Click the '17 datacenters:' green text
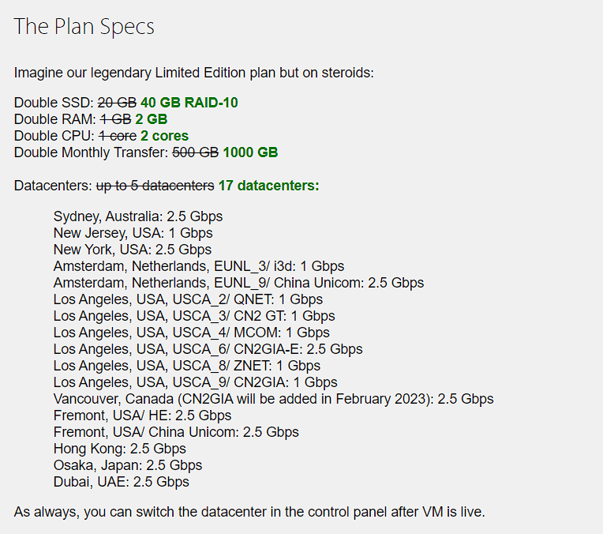The image size is (603, 534). 269,186
